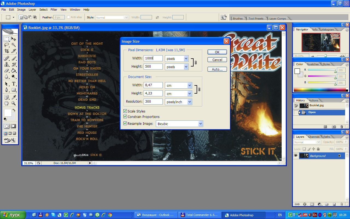Open the Resolution pixels/inch units dropdown
Viewport: 350px width, 219px height.
(x=179, y=102)
